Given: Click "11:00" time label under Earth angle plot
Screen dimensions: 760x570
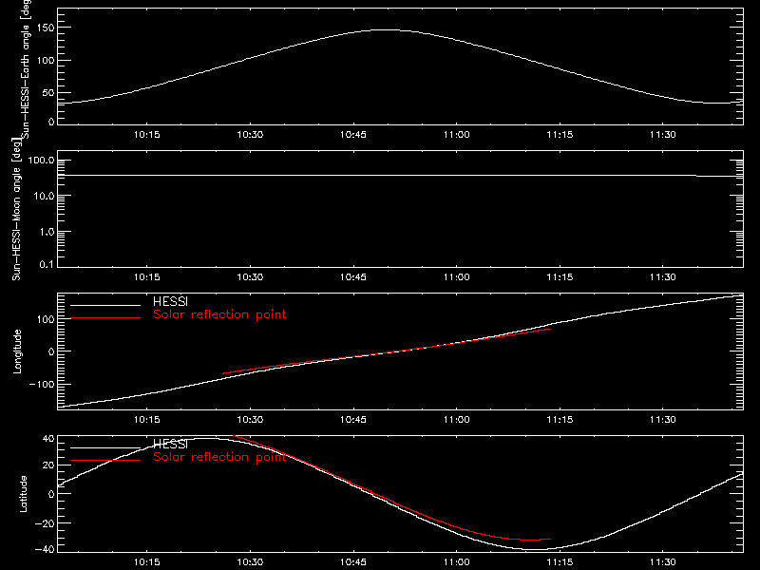Looking at the screenshot, I should pyautogui.click(x=457, y=135).
